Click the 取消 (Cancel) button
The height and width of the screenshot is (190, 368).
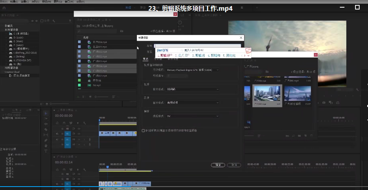click(234, 165)
